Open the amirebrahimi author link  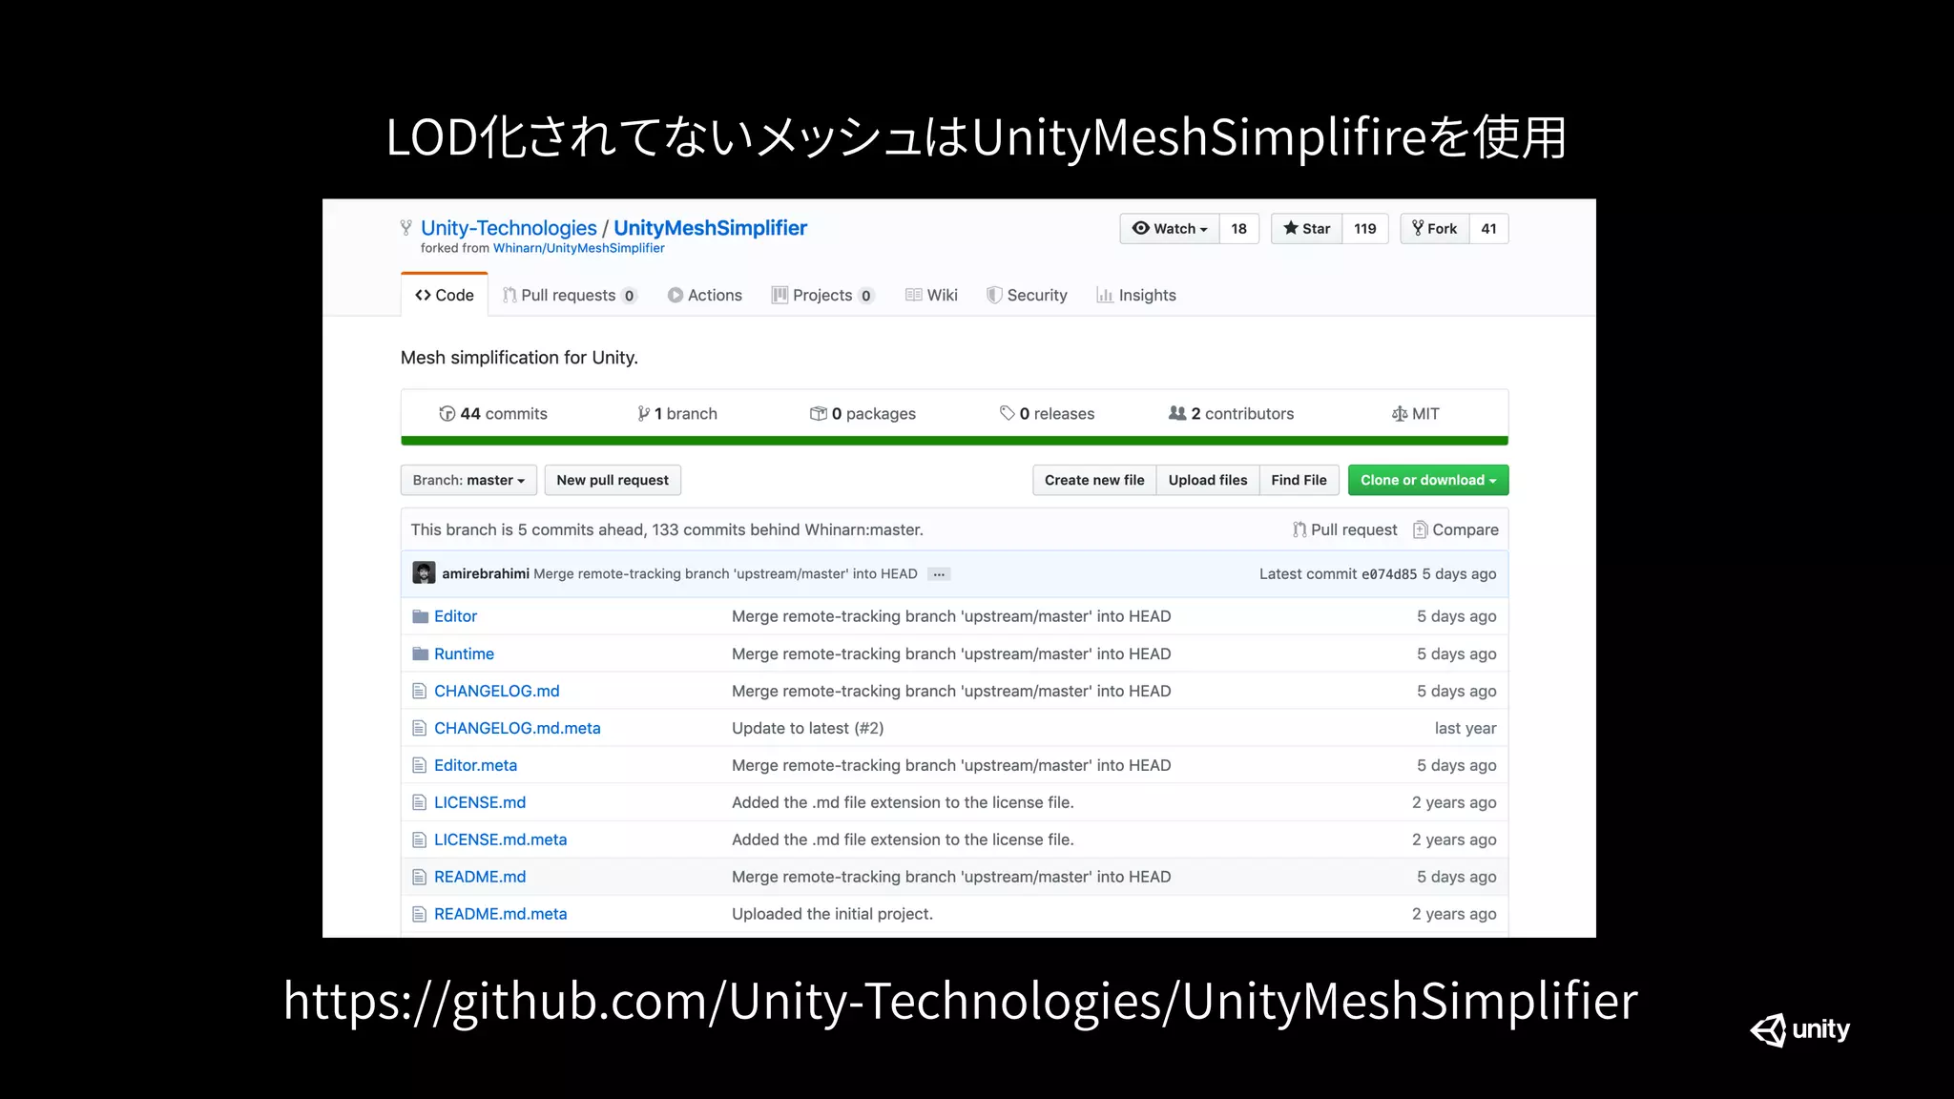486,573
